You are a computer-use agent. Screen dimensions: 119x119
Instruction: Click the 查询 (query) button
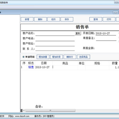pos(96,19)
